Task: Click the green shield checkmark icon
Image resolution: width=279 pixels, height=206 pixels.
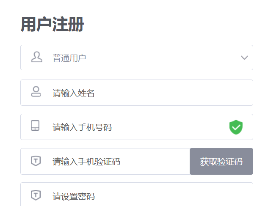Action: (x=236, y=127)
